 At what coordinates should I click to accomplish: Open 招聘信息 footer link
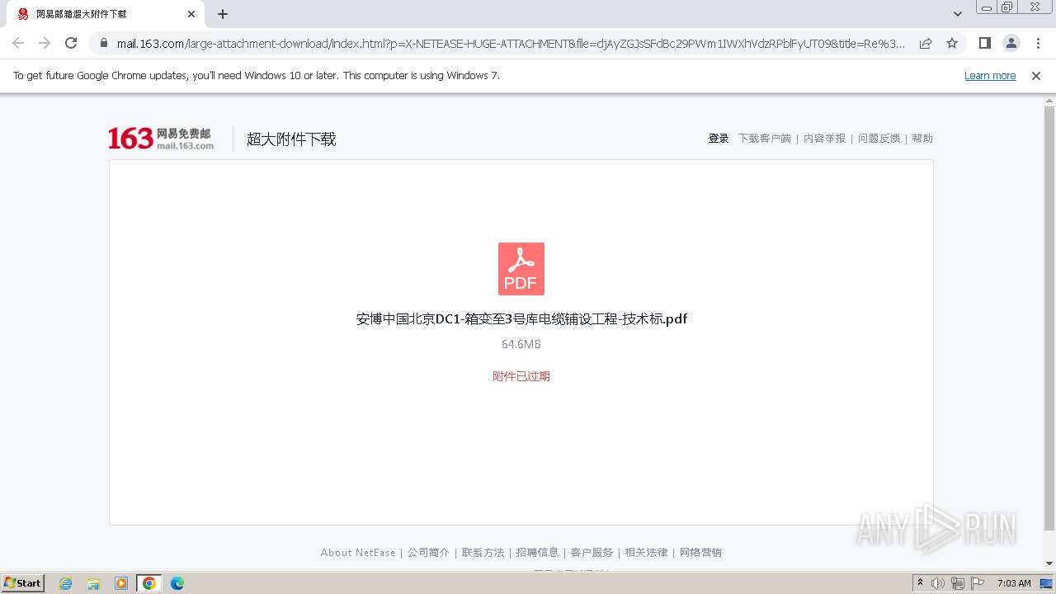coord(538,553)
